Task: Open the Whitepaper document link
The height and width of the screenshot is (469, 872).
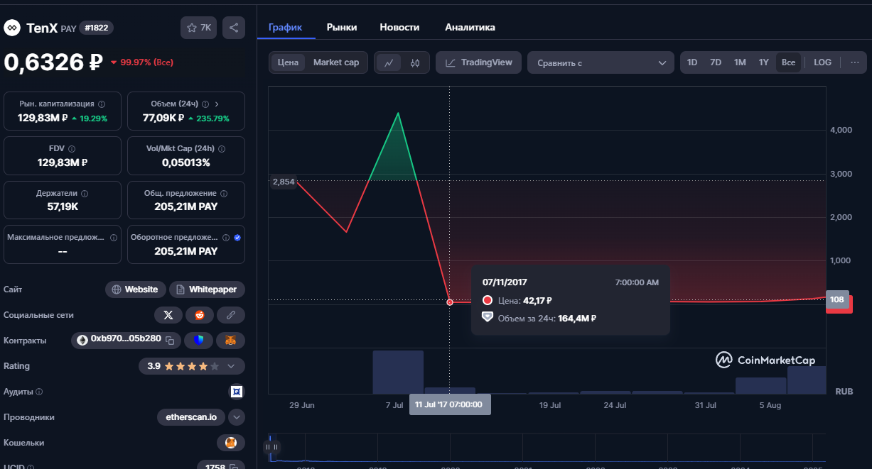Action: pyautogui.click(x=208, y=289)
